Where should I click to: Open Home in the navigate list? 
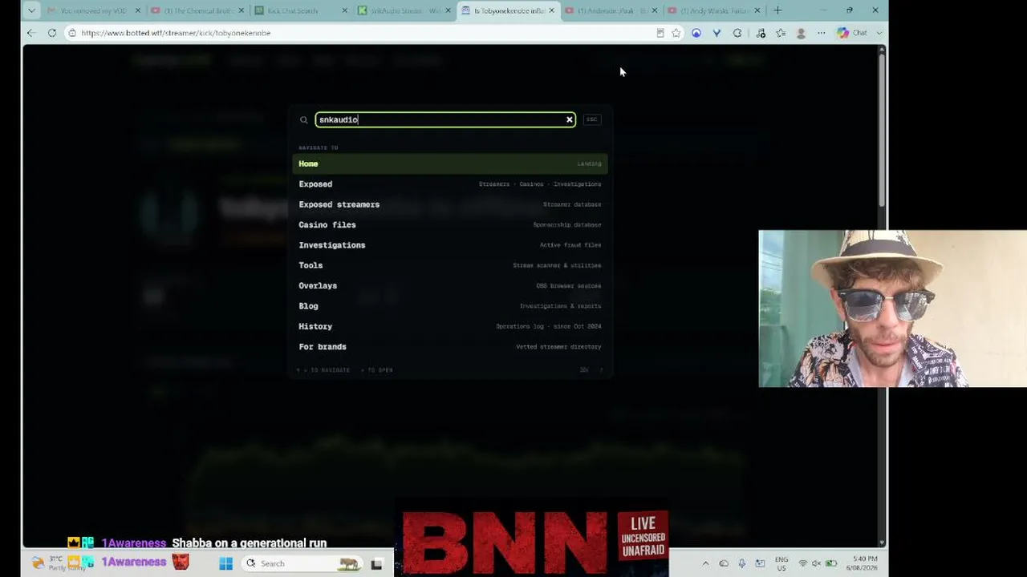click(x=450, y=163)
